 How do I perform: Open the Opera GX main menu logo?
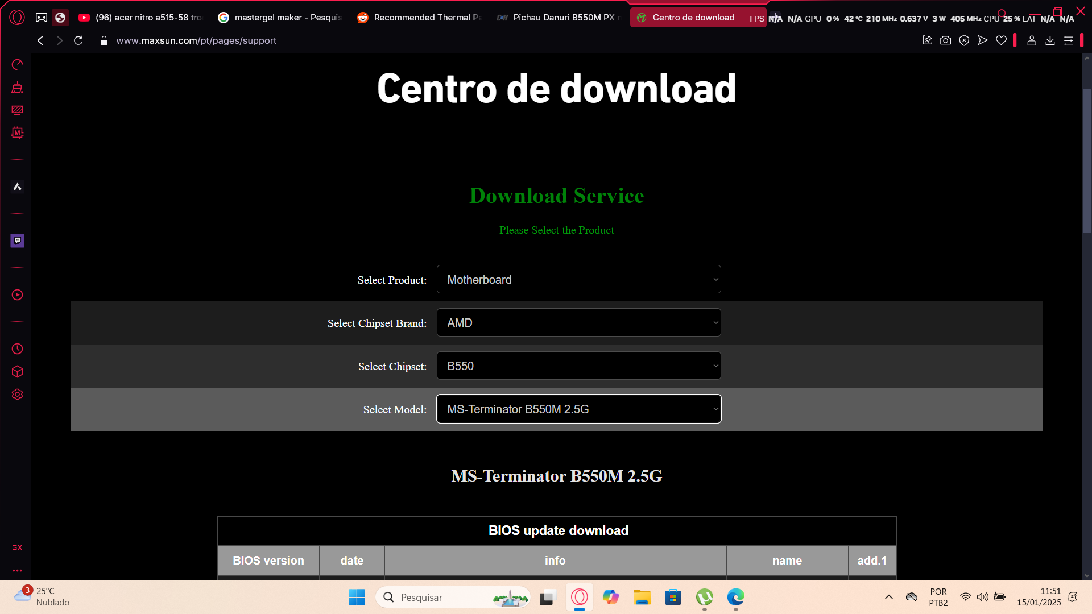coord(17,18)
